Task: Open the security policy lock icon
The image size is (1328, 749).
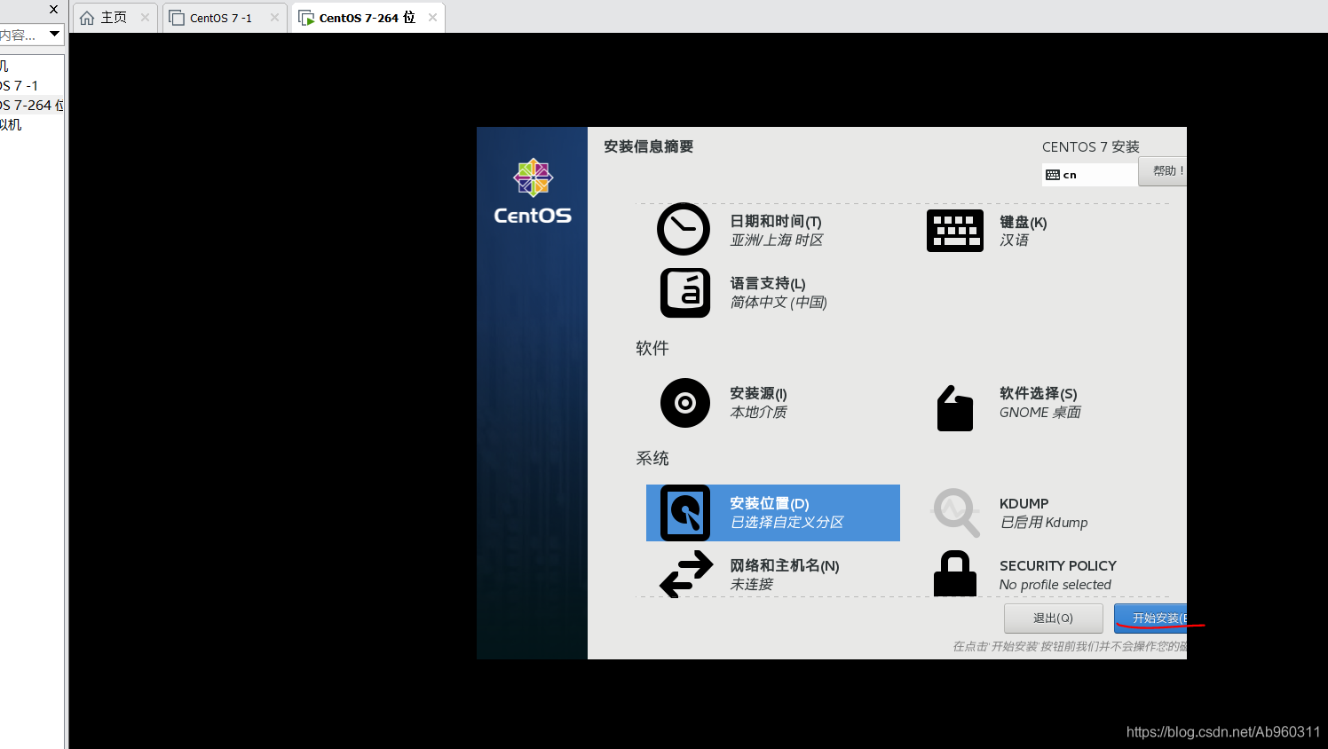Action: point(955,573)
